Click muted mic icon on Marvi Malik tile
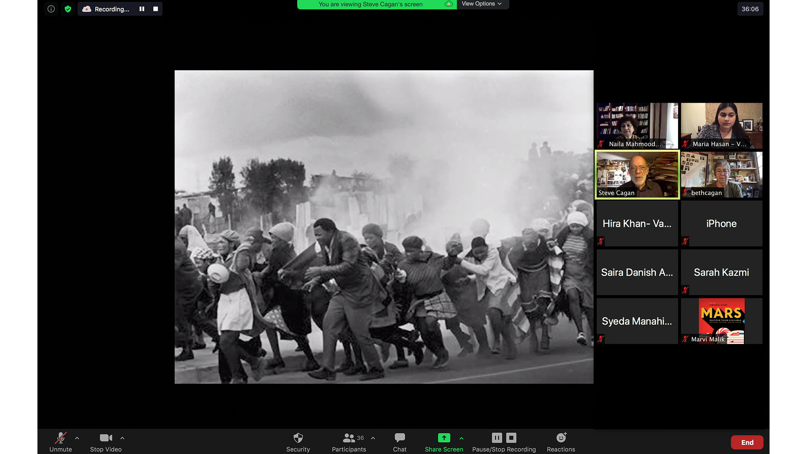Viewport: 807px width, 454px height. [686, 339]
